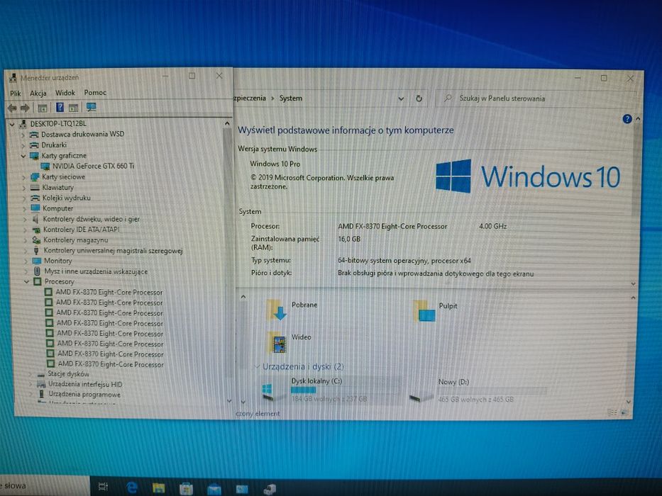
Task: Open the address bar history dropdown
Action: point(401,98)
